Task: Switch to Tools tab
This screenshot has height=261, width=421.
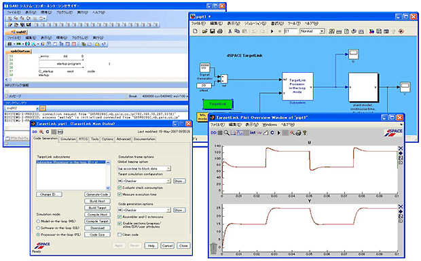Action: [95, 139]
